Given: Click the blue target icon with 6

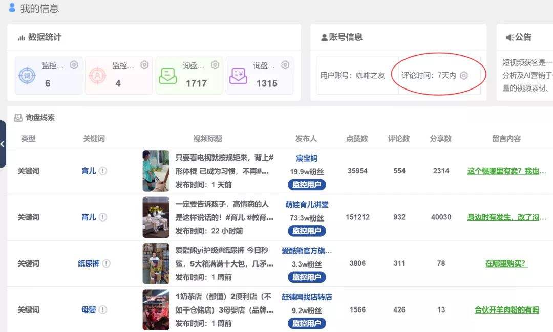Looking at the screenshot, I should tap(27, 75).
